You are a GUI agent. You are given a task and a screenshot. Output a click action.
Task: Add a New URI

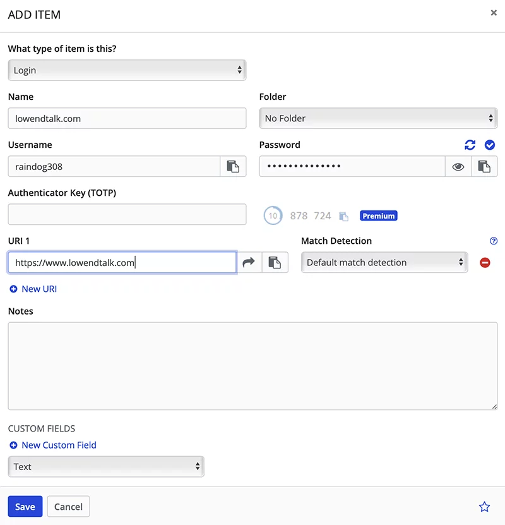[x=33, y=289]
